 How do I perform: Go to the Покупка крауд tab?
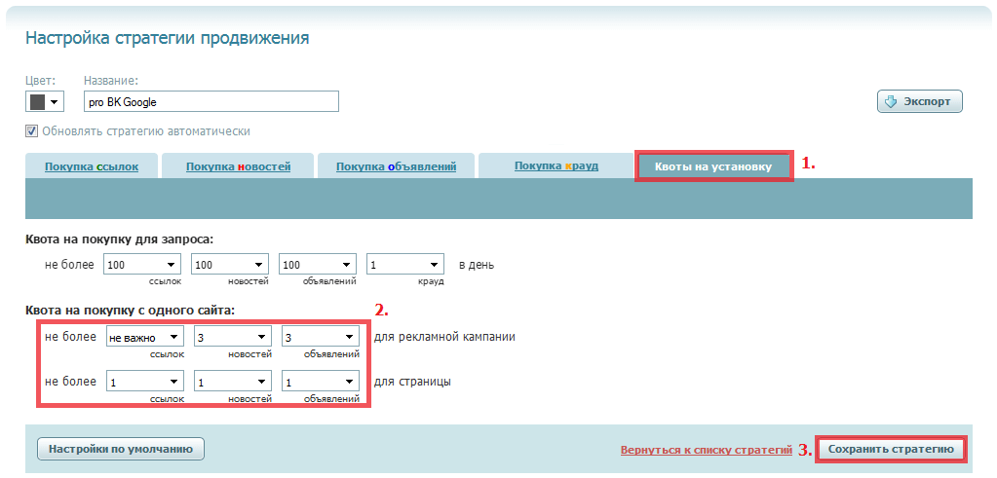[x=556, y=166]
